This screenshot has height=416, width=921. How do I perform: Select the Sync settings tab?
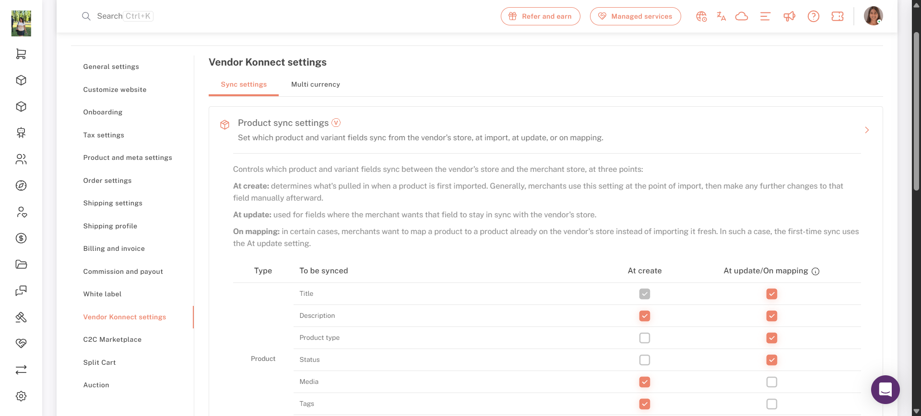[x=244, y=84]
